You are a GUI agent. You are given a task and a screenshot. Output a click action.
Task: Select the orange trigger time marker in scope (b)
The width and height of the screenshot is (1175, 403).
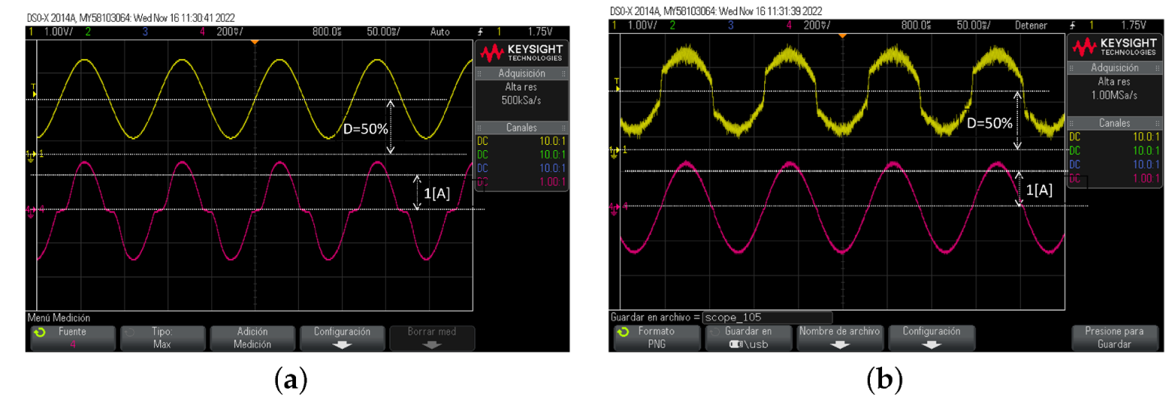click(x=841, y=35)
